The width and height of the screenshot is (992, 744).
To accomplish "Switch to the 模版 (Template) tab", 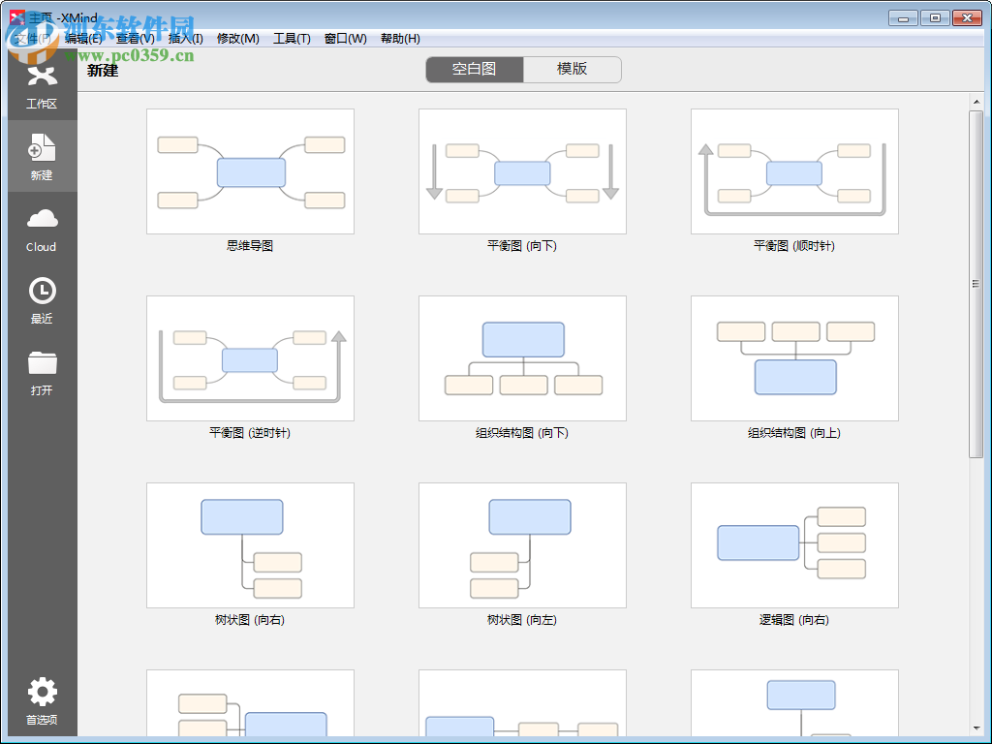I will [x=572, y=69].
